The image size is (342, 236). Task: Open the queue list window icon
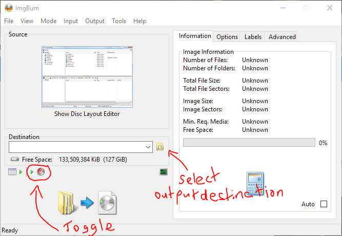tap(12, 172)
